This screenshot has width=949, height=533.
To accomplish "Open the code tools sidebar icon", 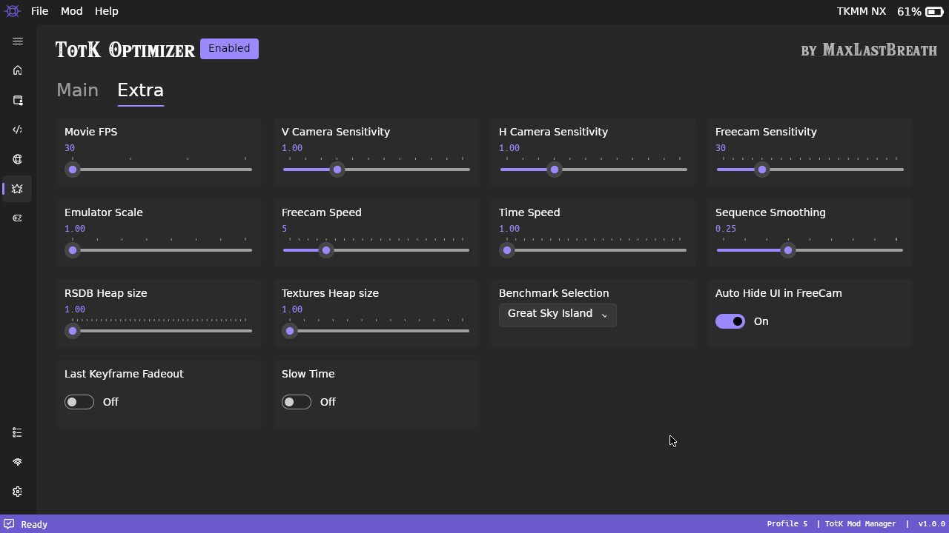I will point(18,130).
